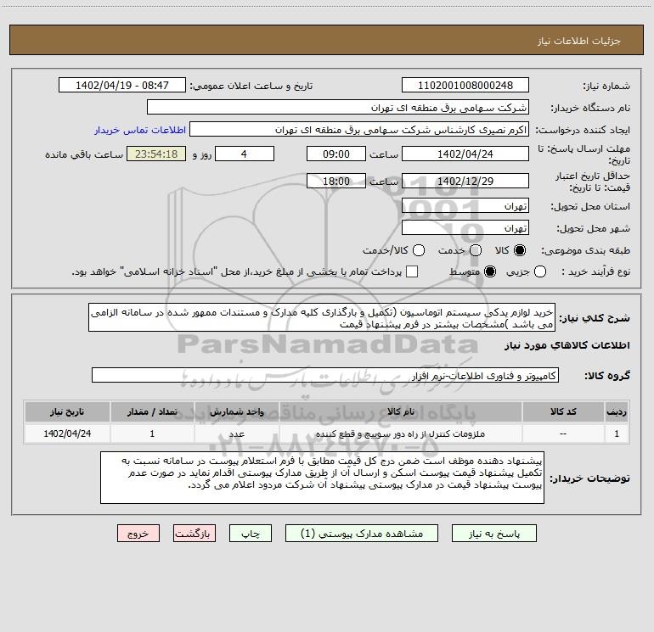This screenshot has height=632, width=654.
Task: Click the ردیف column header
Action: 617,411
